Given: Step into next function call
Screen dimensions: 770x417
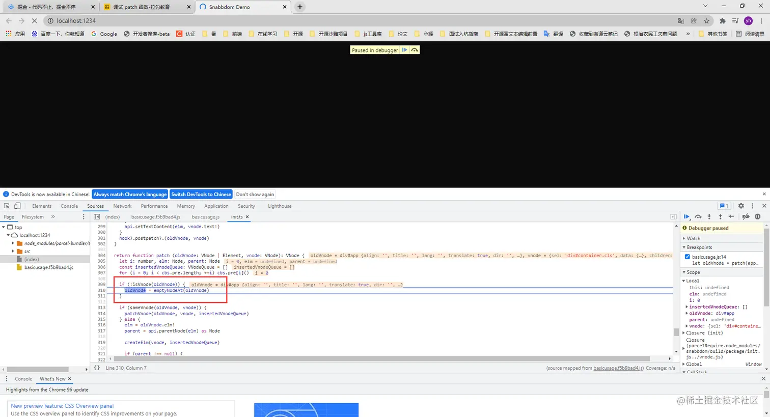Looking at the screenshot, I should (709, 217).
